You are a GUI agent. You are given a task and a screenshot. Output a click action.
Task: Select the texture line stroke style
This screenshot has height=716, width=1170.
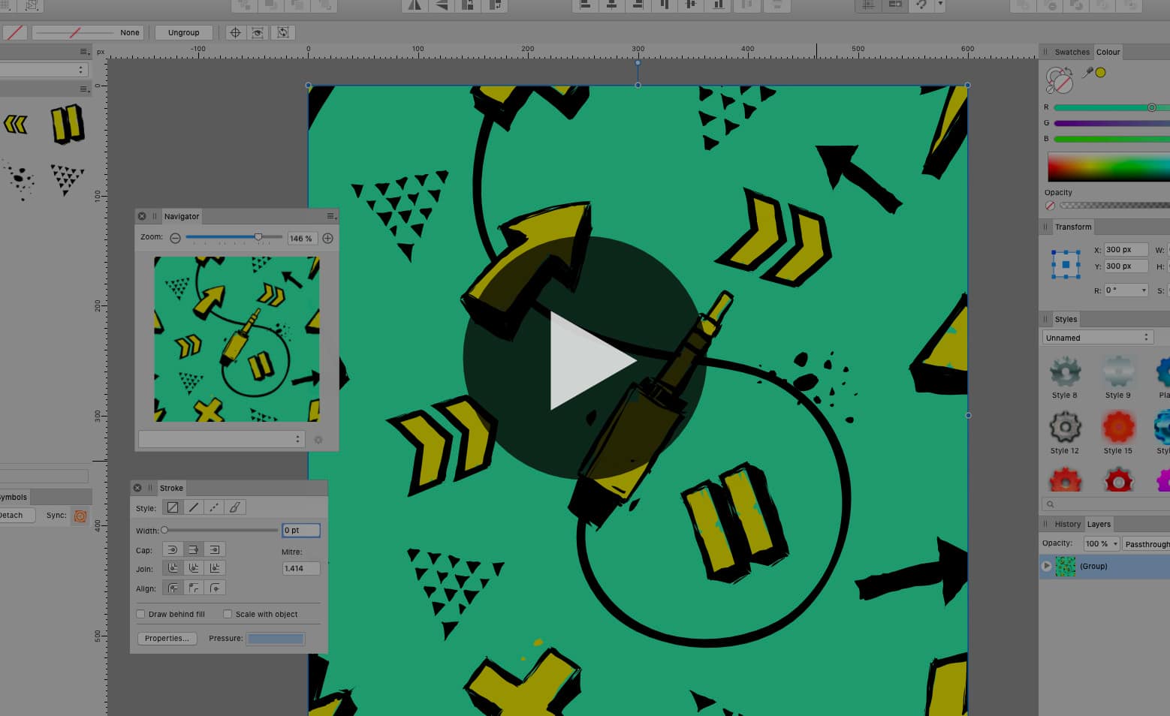(x=234, y=507)
